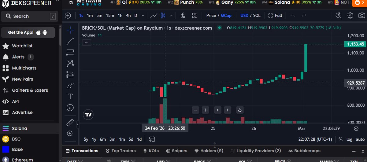This screenshot has height=162, width=367.
Task: Select the Text annotation tool
Action: pyautogui.click(x=70, y=97)
